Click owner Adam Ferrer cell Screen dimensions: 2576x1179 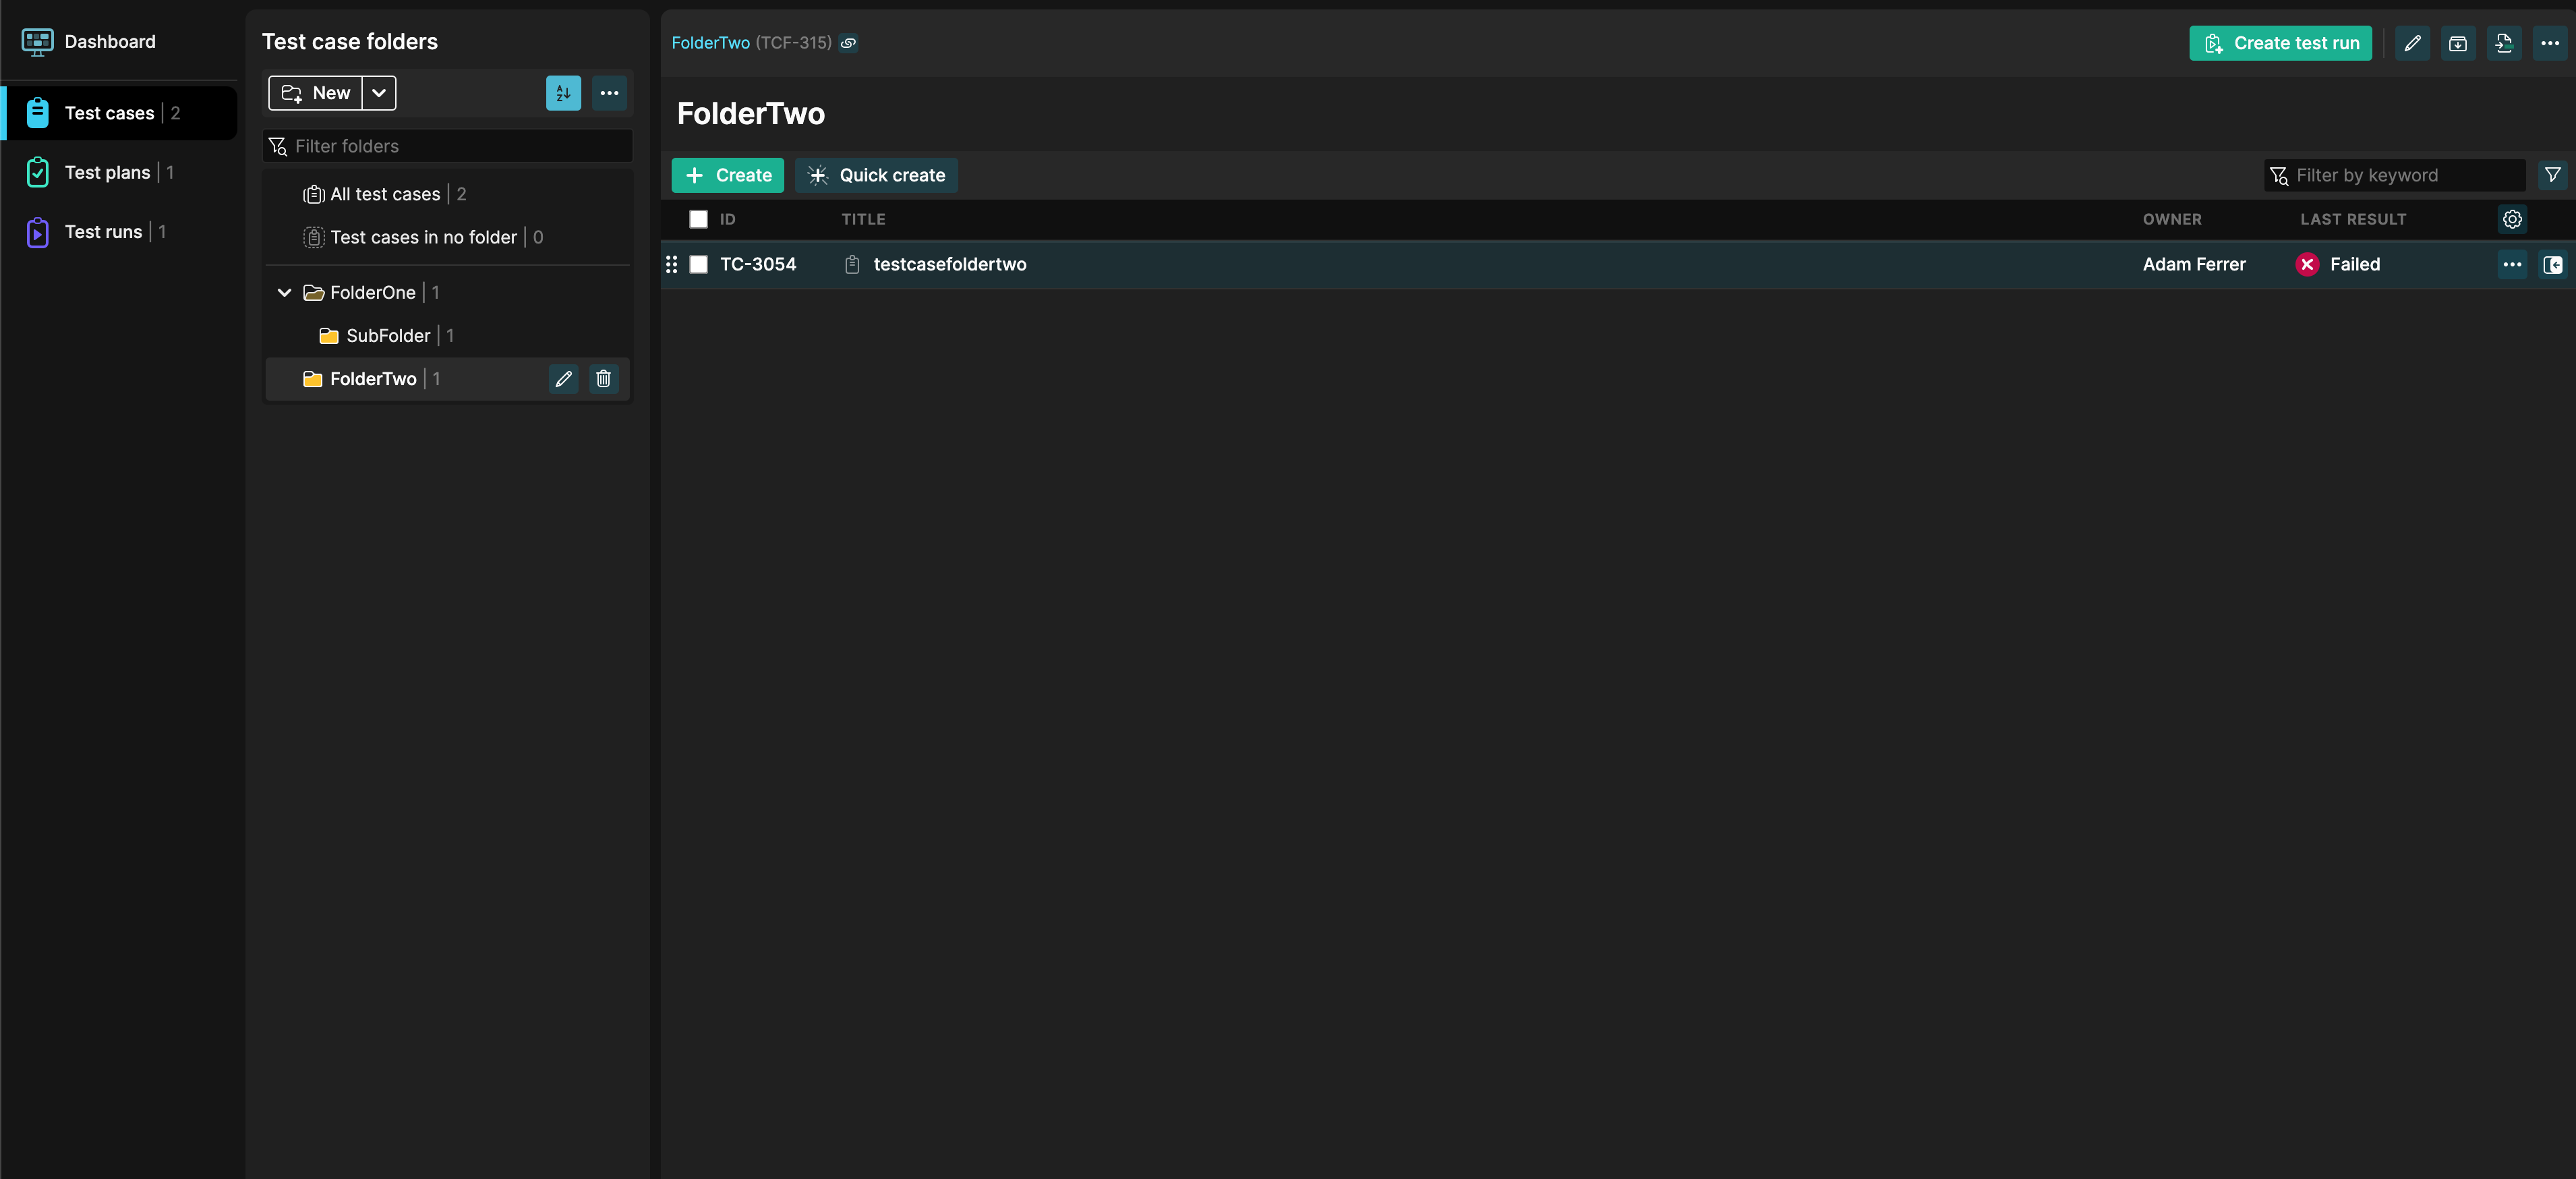[2193, 264]
